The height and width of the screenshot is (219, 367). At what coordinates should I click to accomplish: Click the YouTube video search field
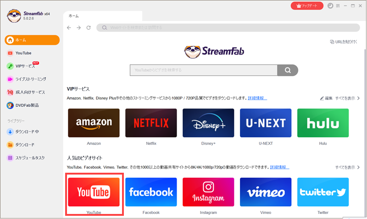[204, 70]
